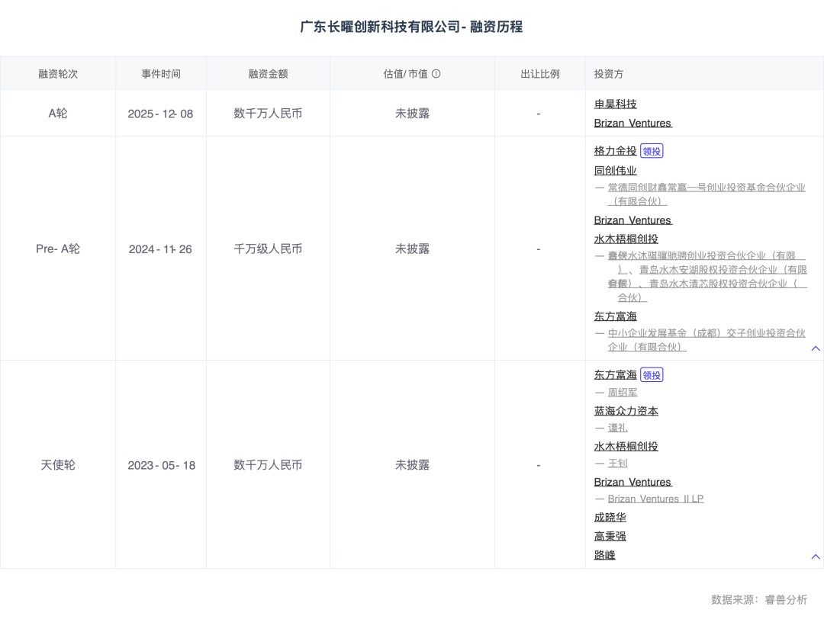Click the 路峰 investor link
Screen dimensions: 824x629
tap(604, 555)
